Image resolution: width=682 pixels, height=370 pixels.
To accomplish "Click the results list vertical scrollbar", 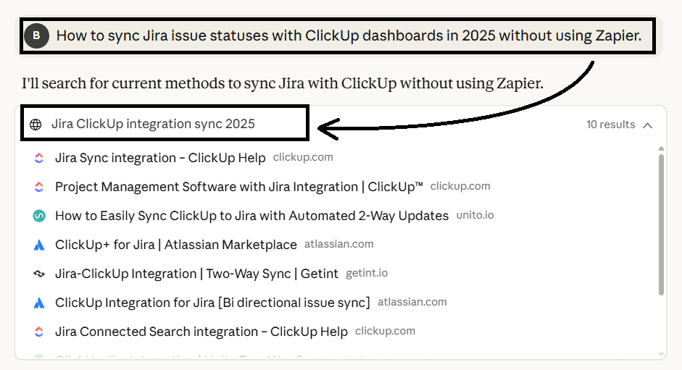I will 661,224.
